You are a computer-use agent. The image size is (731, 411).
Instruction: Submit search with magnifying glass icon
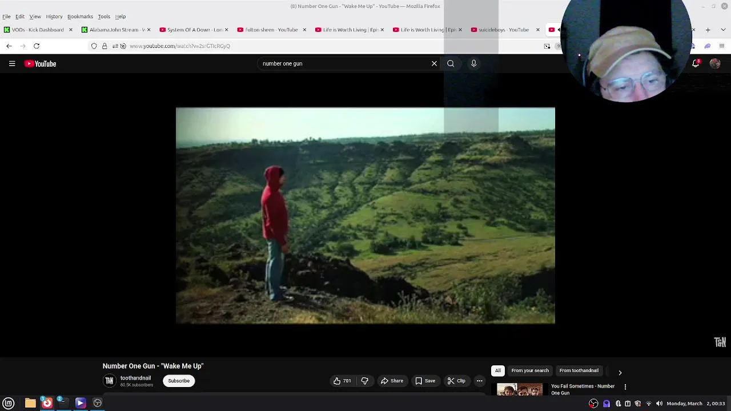(451, 64)
